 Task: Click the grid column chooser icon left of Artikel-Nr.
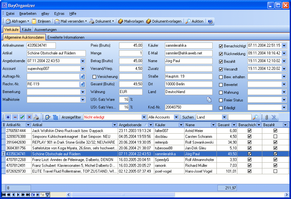(x=4, y=125)
